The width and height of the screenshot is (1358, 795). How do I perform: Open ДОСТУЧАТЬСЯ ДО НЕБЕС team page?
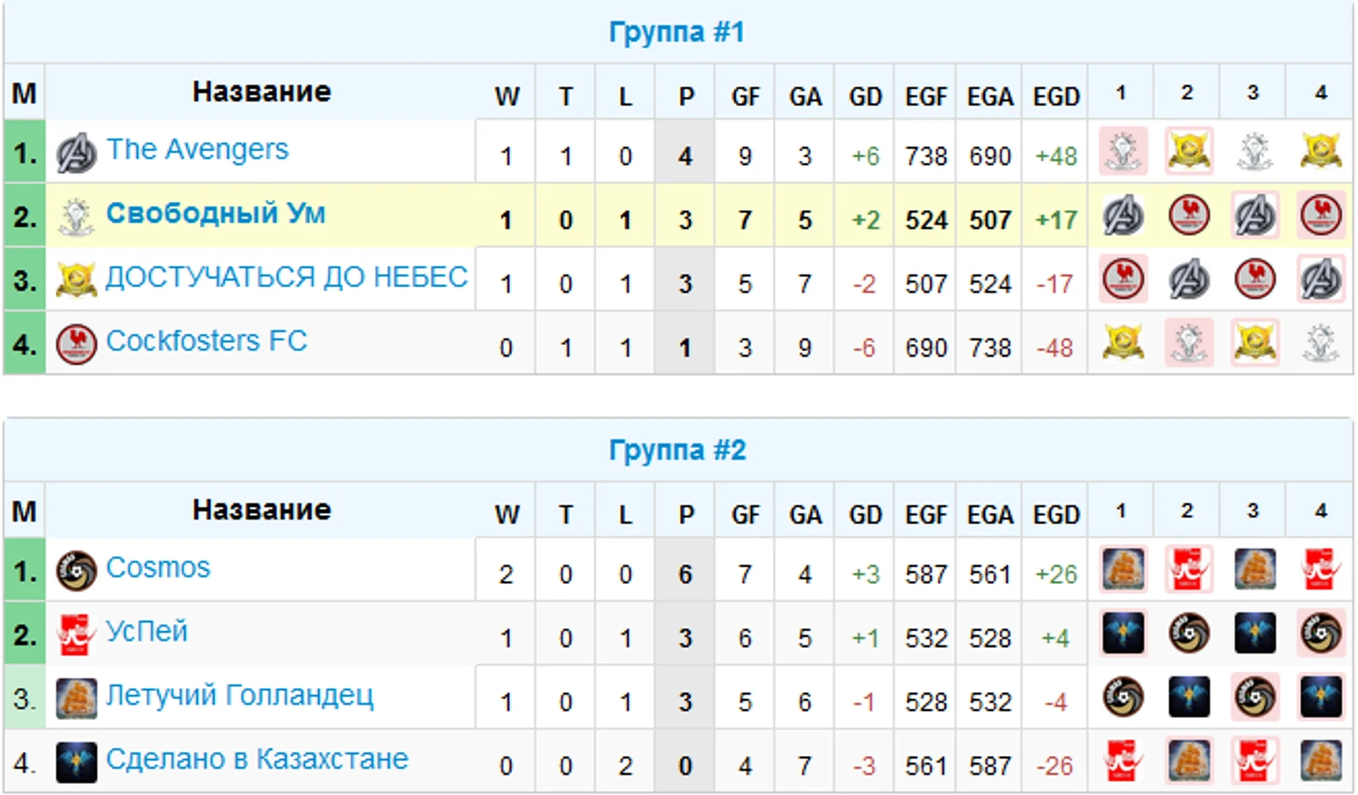coord(286,277)
